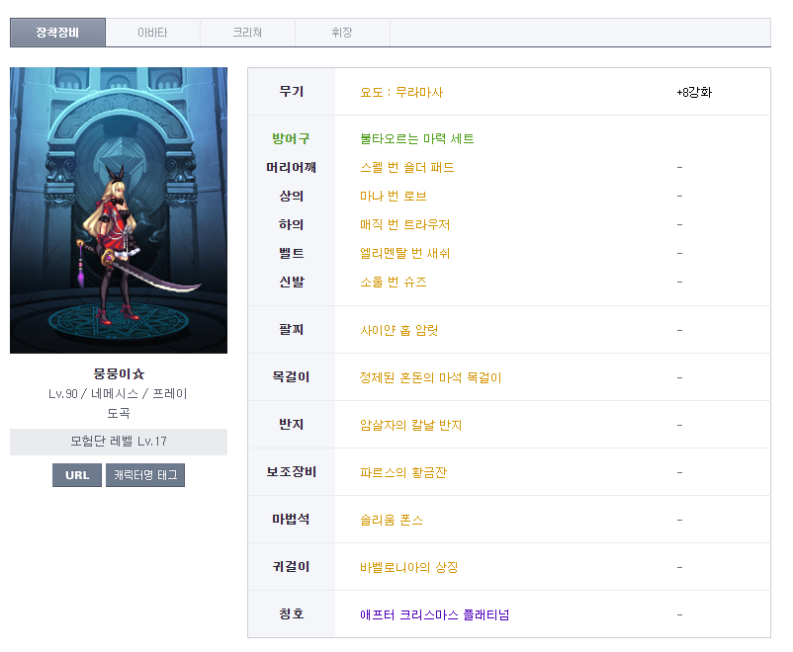
Task: Open weapon item 요도 : 무라마사
Action: [x=401, y=92]
